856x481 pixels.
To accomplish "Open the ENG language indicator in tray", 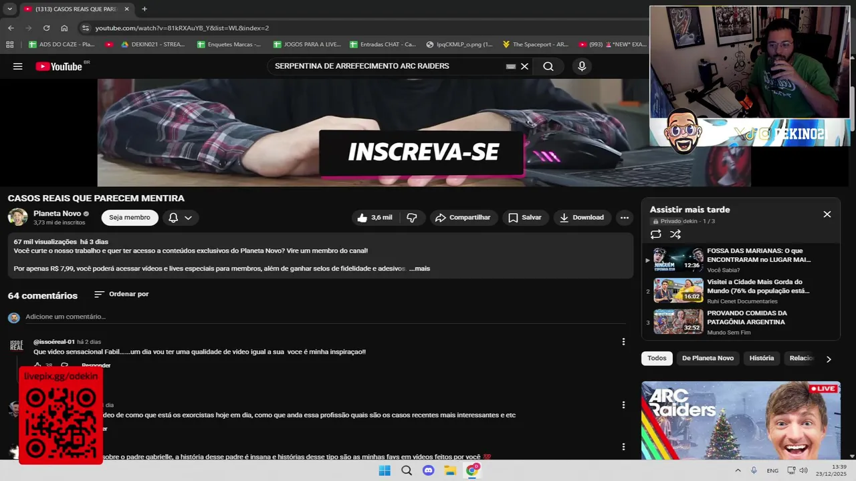I will click(x=772, y=470).
